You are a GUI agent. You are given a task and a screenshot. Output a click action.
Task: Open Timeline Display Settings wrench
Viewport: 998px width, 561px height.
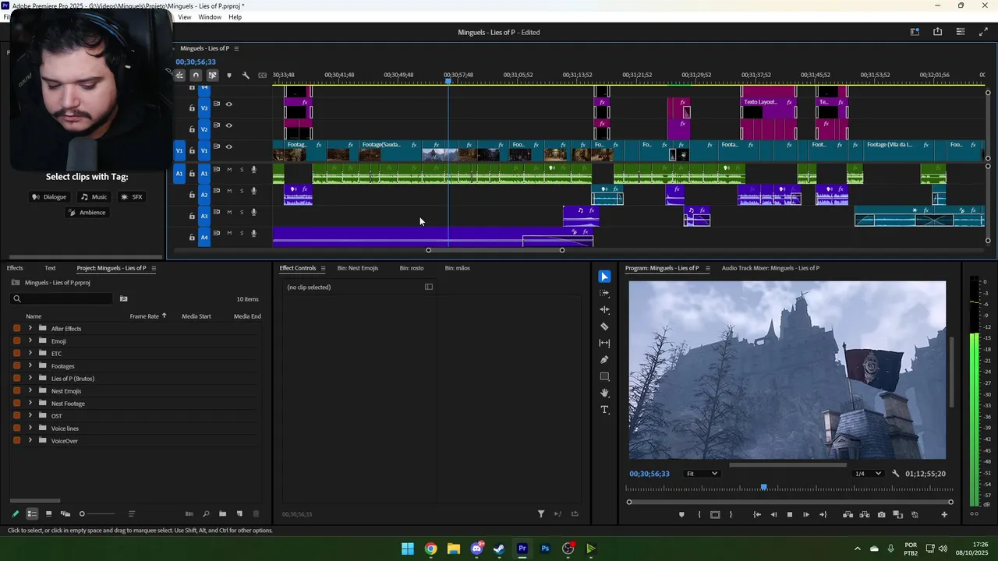(x=246, y=76)
